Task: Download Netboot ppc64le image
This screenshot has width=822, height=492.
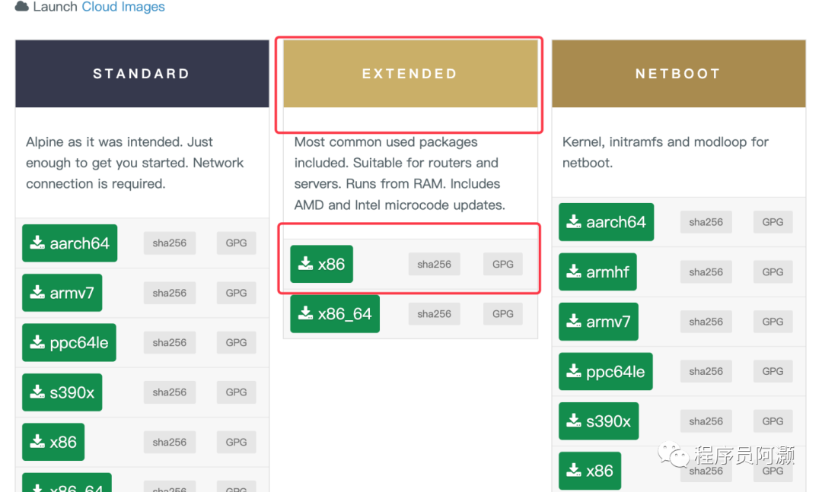Action: tap(606, 372)
